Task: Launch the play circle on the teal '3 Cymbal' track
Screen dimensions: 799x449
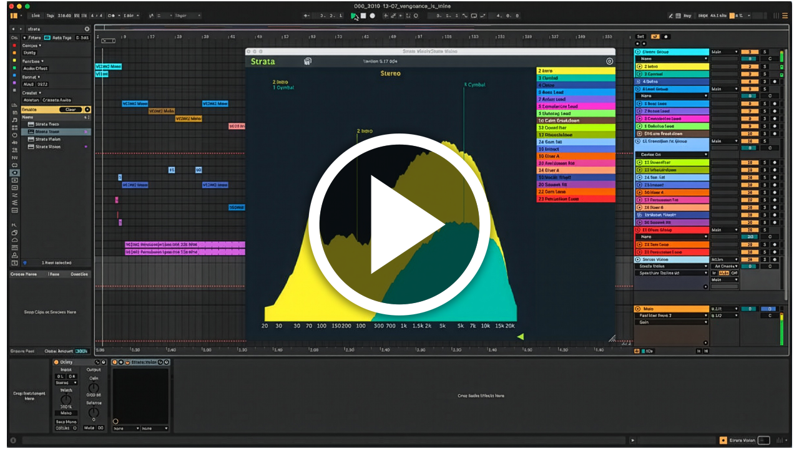Action: point(639,74)
